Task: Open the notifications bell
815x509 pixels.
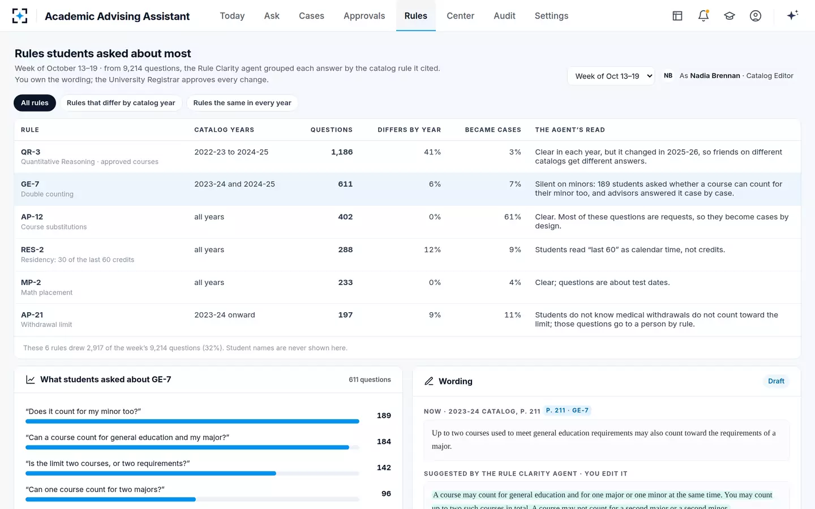Action: [704, 16]
